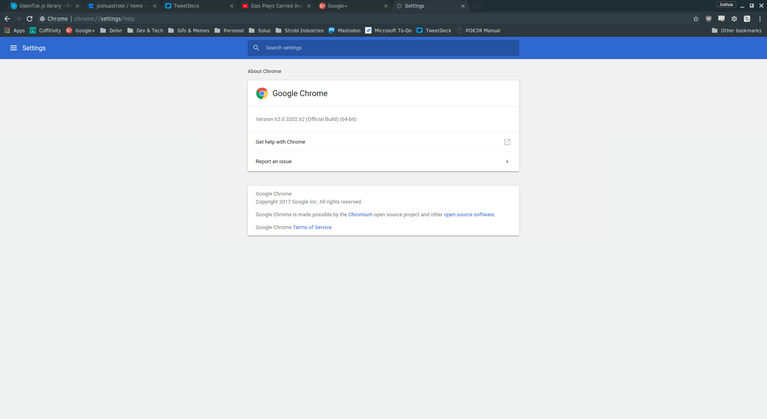Reload the current page
Image resolution: width=767 pixels, height=419 pixels.
pos(30,19)
